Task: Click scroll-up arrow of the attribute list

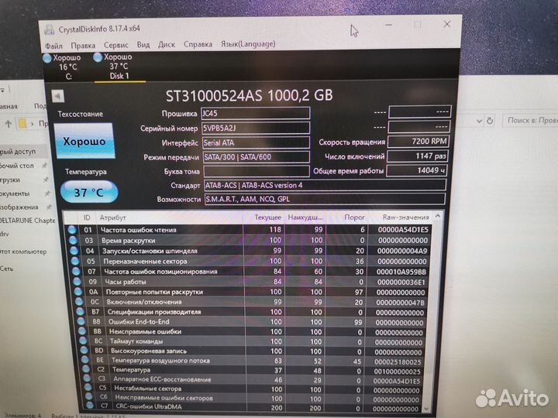Action: click(438, 216)
